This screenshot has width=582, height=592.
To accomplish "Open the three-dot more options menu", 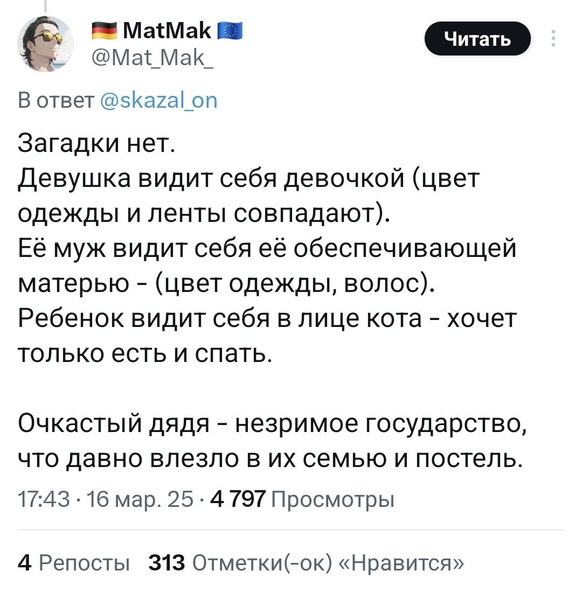I will point(553,38).
